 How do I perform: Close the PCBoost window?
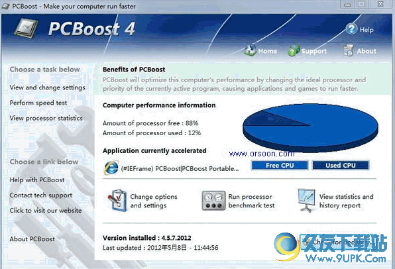380,4
